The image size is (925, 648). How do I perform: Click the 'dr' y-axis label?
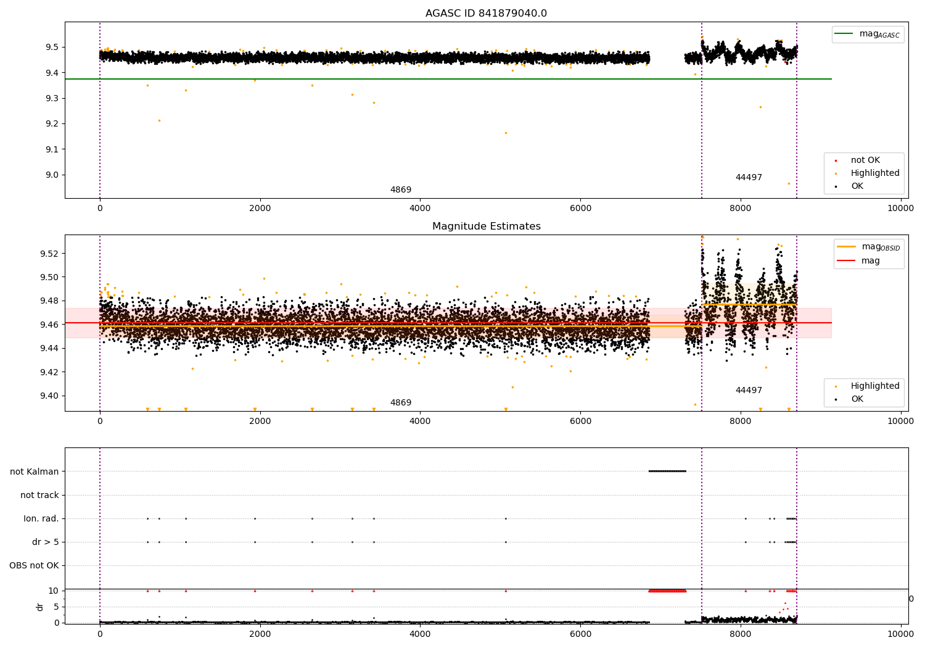(40, 607)
